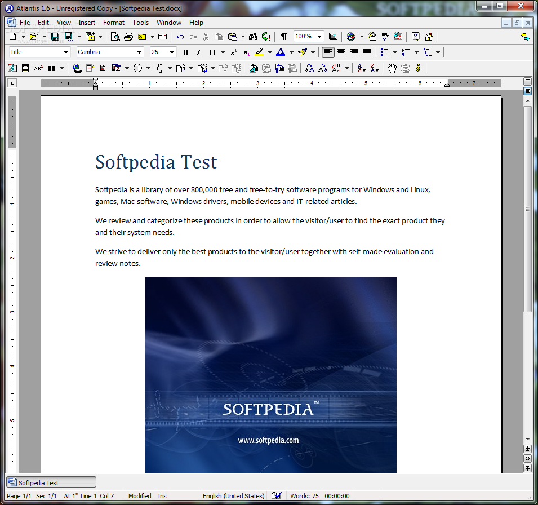Toggle paragraph marks with the pilcrow icon
538x505 pixels.
[x=284, y=37]
